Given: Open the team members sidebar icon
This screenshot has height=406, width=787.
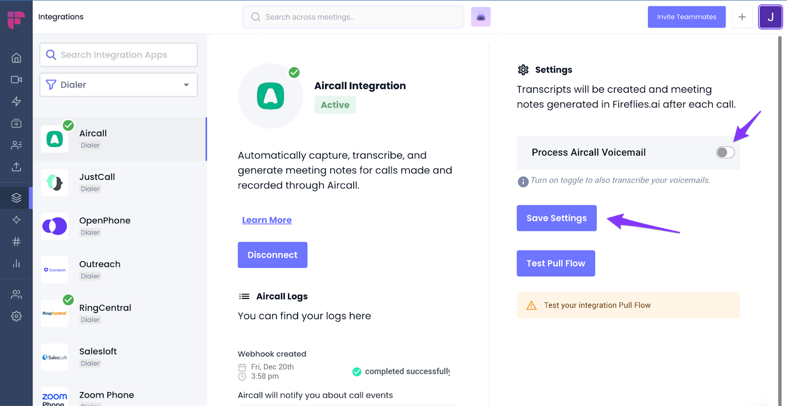Looking at the screenshot, I should (x=16, y=295).
